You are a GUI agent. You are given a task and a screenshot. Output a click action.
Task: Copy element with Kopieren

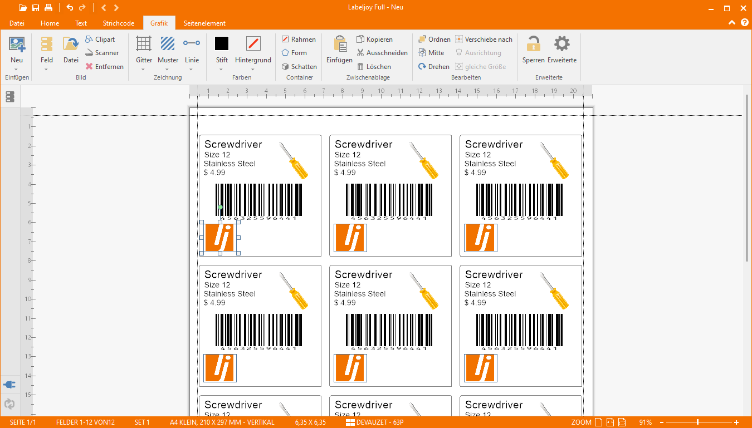pyautogui.click(x=374, y=40)
